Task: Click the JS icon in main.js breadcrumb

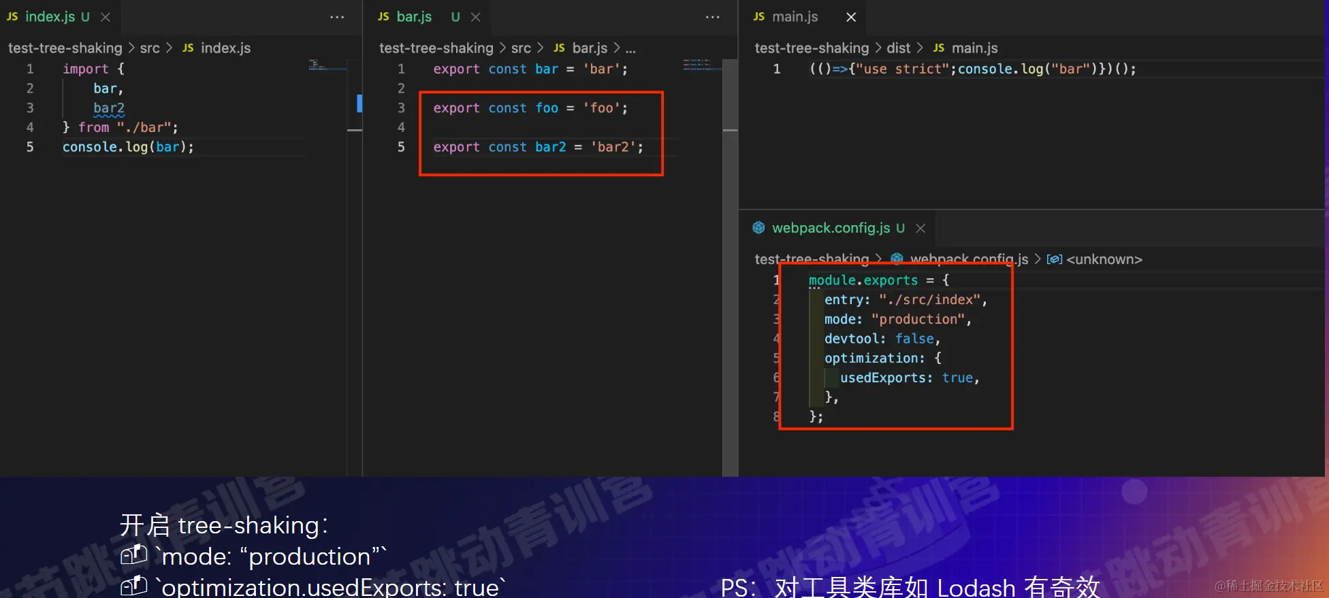Action: pos(939,48)
